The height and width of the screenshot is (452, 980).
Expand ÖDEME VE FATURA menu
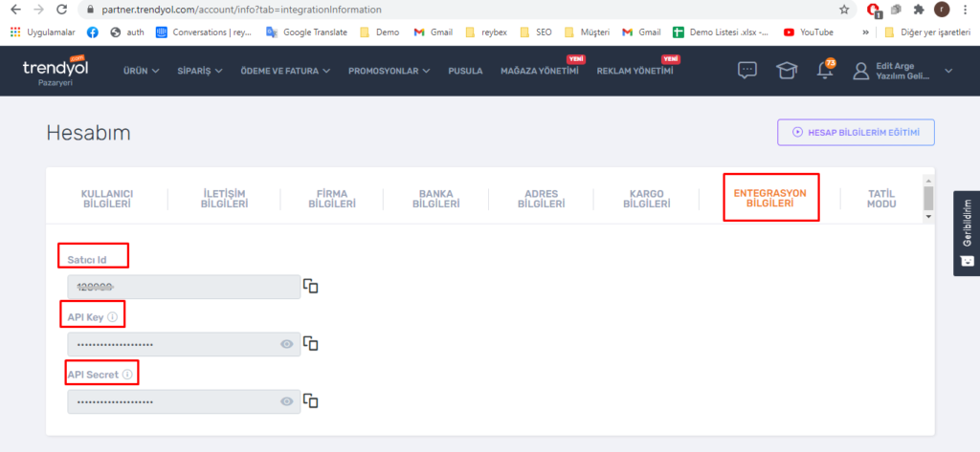(x=285, y=71)
